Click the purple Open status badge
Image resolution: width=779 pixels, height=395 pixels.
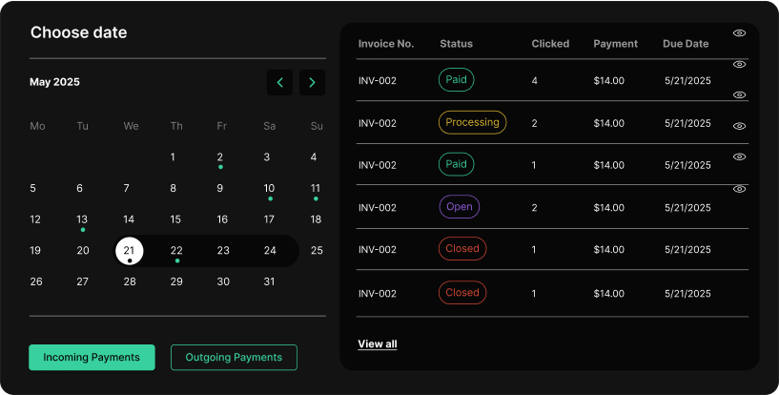coord(459,207)
